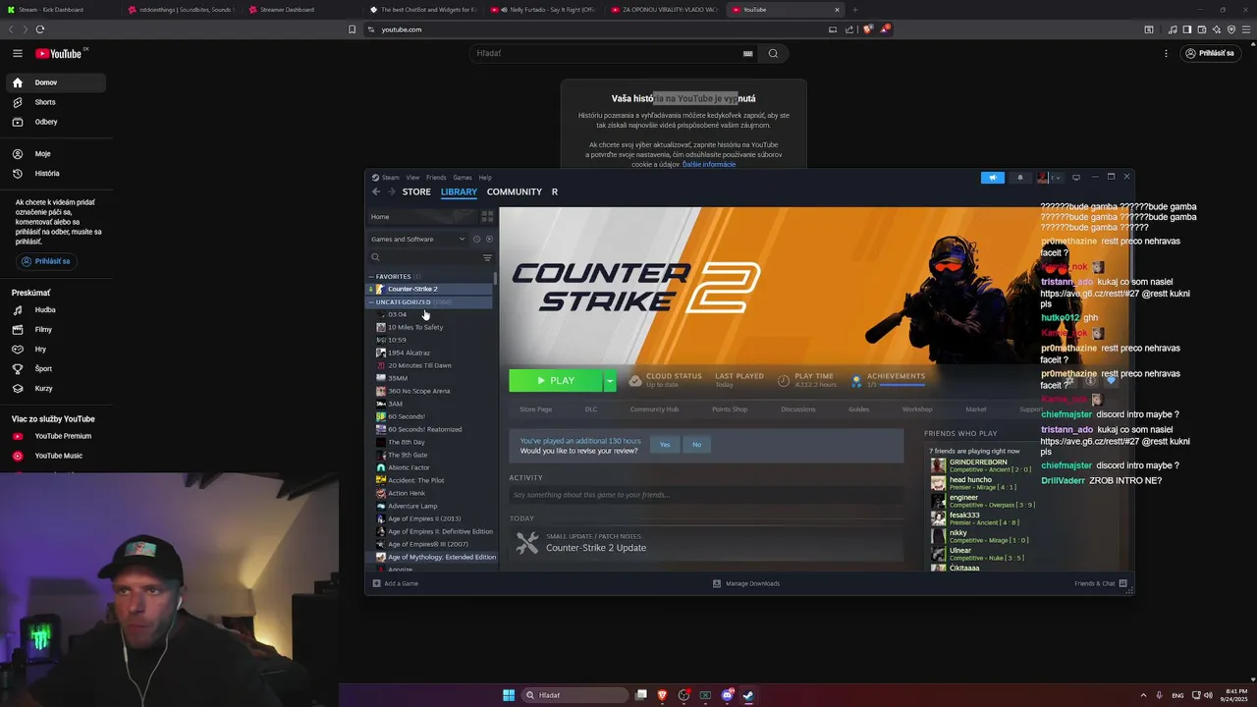Open Steam notifications bell
The width and height of the screenshot is (1257, 707).
pos(1019,178)
